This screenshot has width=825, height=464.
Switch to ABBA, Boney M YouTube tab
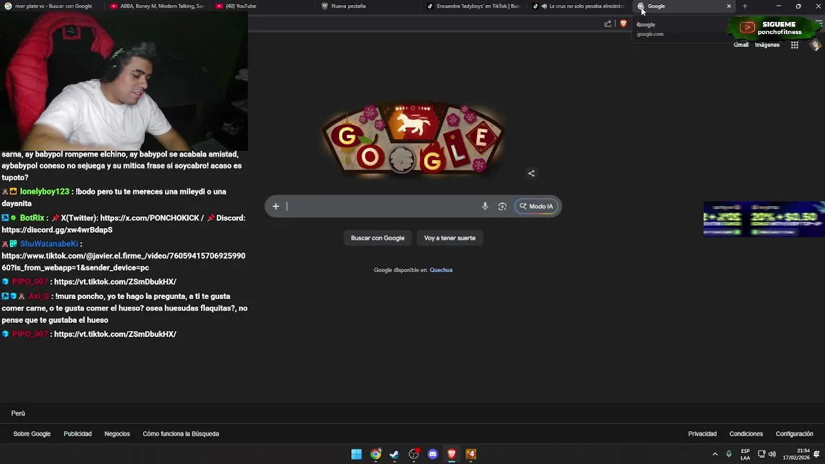click(158, 6)
